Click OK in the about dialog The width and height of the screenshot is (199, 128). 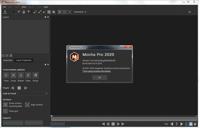99,77
